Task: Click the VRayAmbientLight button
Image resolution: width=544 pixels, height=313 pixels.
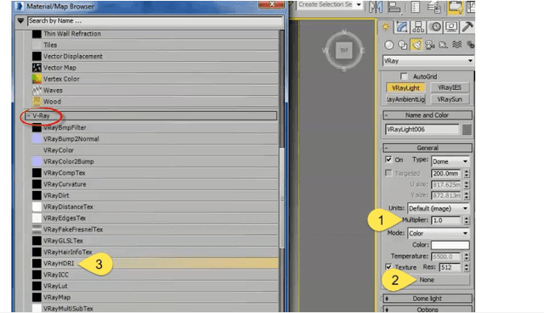Action: [x=405, y=99]
